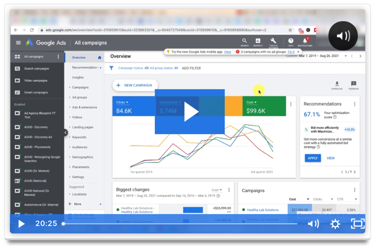Click the large round speaker overlay button
The height and width of the screenshot is (246, 375).
click(x=343, y=36)
